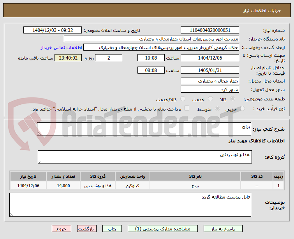Click the 1404/12/06 need date cell

(x=28, y=186)
